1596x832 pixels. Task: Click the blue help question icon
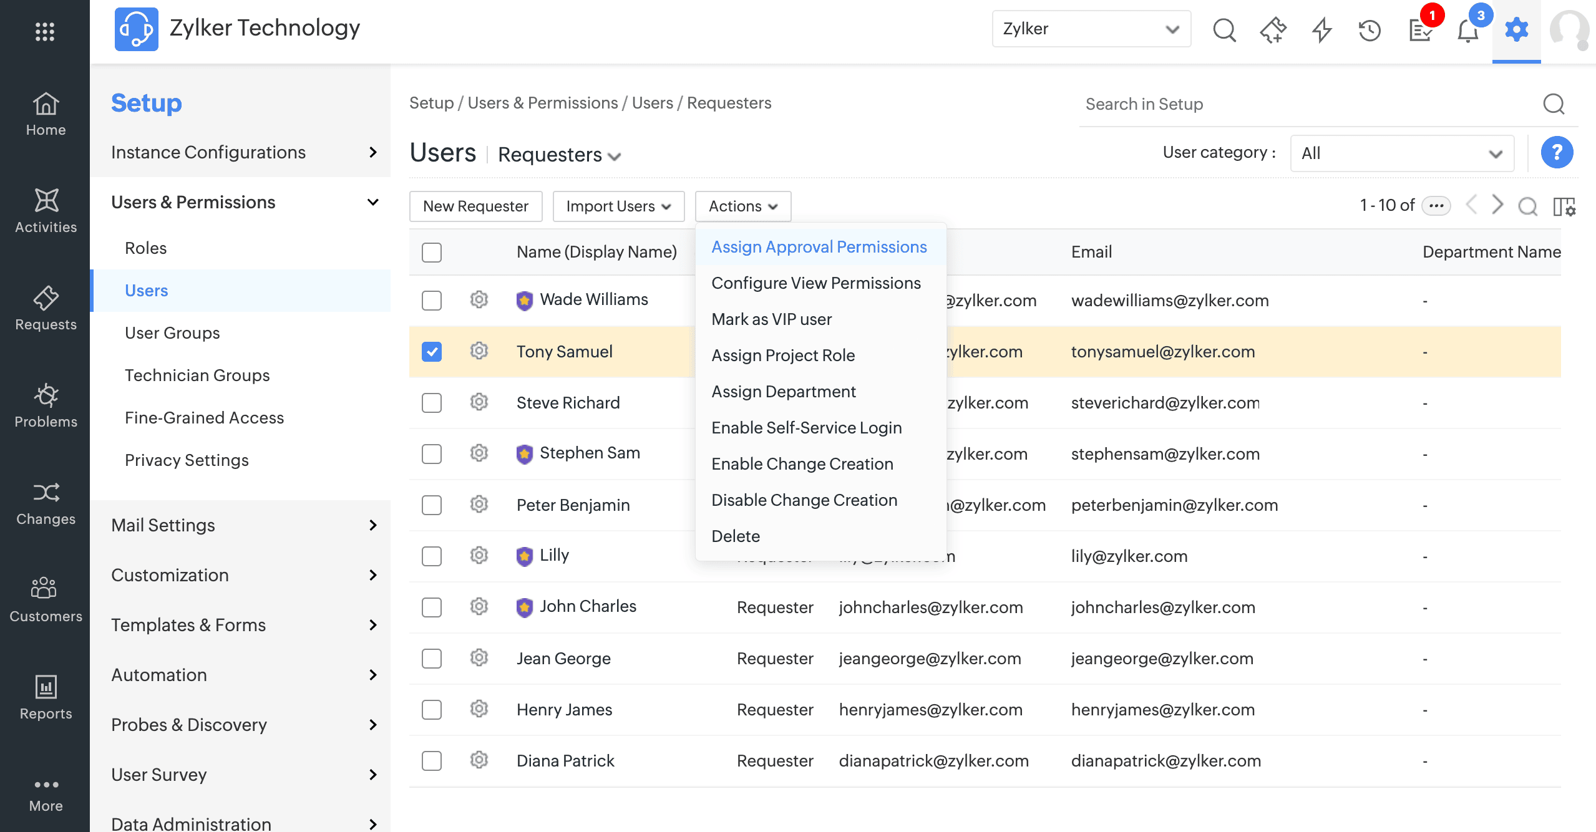(1556, 153)
